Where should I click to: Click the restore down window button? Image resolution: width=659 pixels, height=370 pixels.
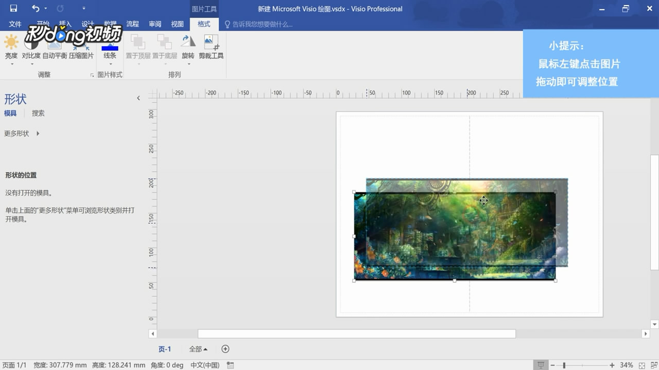click(x=626, y=9)
